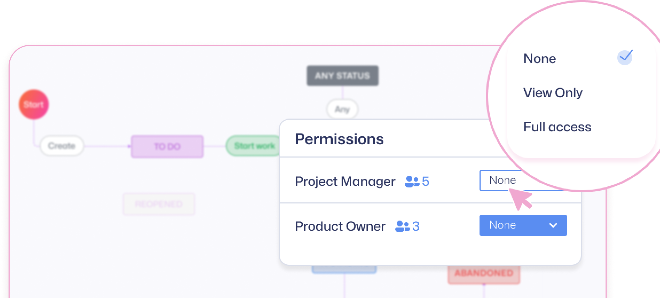Click the checkmark next to None

pyautogui.click(x=625, y=57)
